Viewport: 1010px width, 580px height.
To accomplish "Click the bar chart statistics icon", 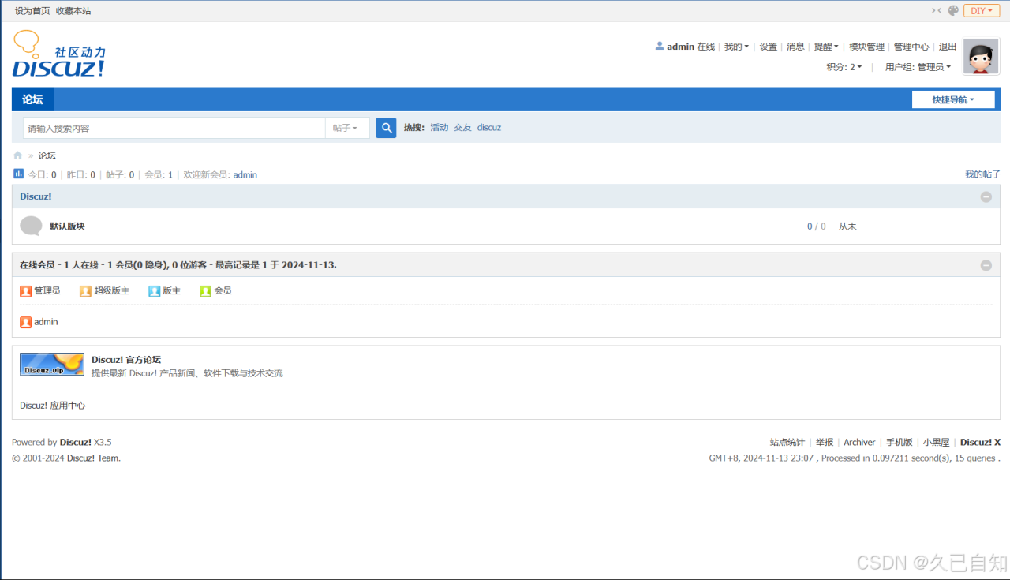I will [x=19, y=174].
